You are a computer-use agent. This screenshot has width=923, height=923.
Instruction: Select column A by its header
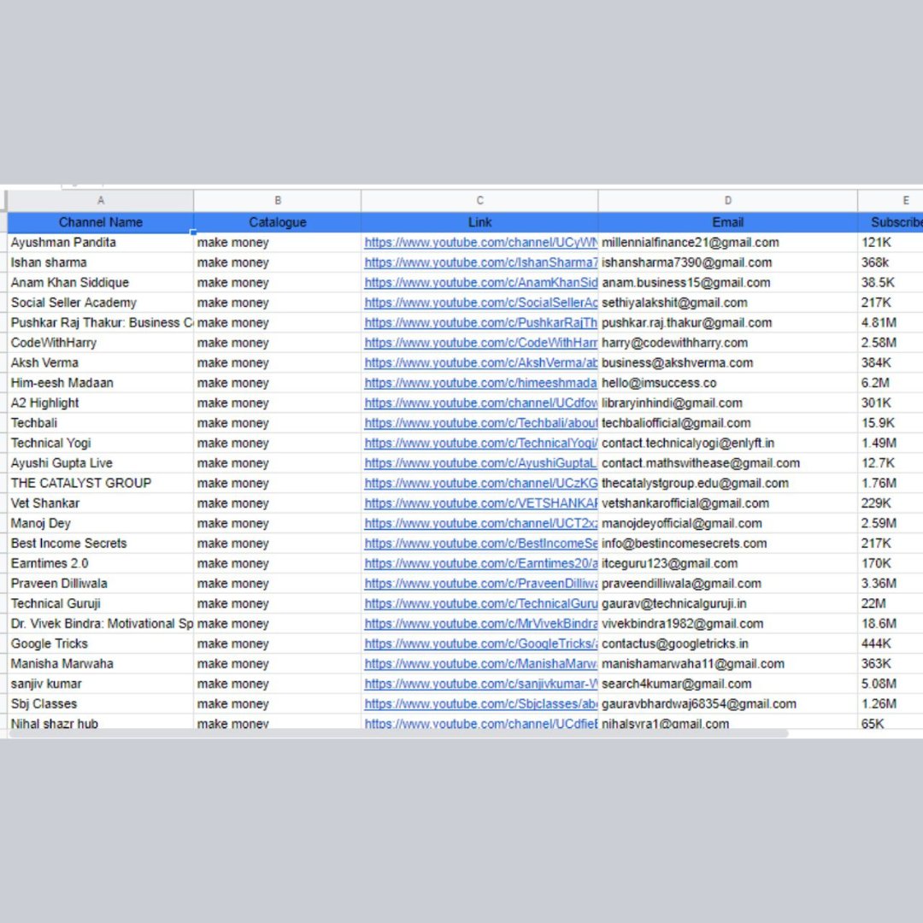[x=100, y=200]
